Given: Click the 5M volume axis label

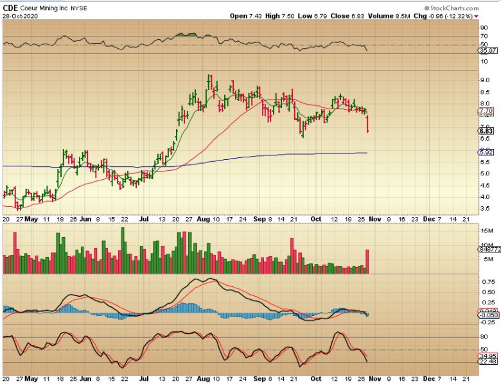Looking at the screenshot, I should pyautogui.click(x=489, y=259).
